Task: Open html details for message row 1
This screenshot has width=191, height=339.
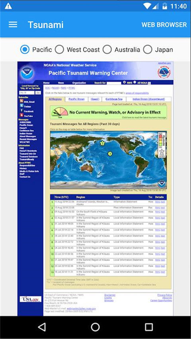Action: [x=158, y=202]
